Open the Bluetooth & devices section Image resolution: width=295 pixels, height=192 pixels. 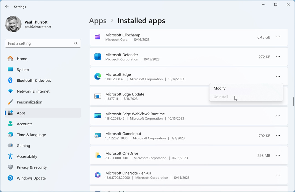pos(34,81)
